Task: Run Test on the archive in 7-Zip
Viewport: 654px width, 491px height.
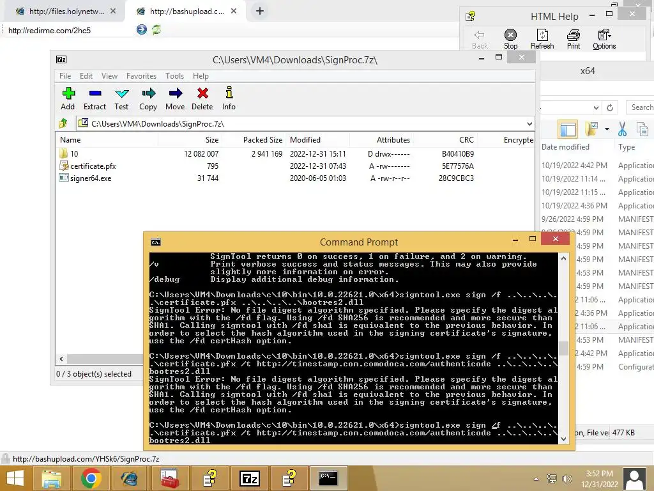Action: pos(121,98)
